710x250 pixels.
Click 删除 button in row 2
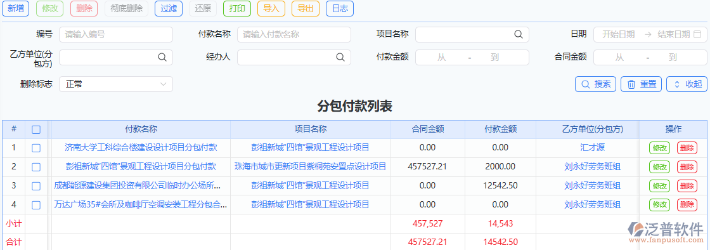[687, 167]
